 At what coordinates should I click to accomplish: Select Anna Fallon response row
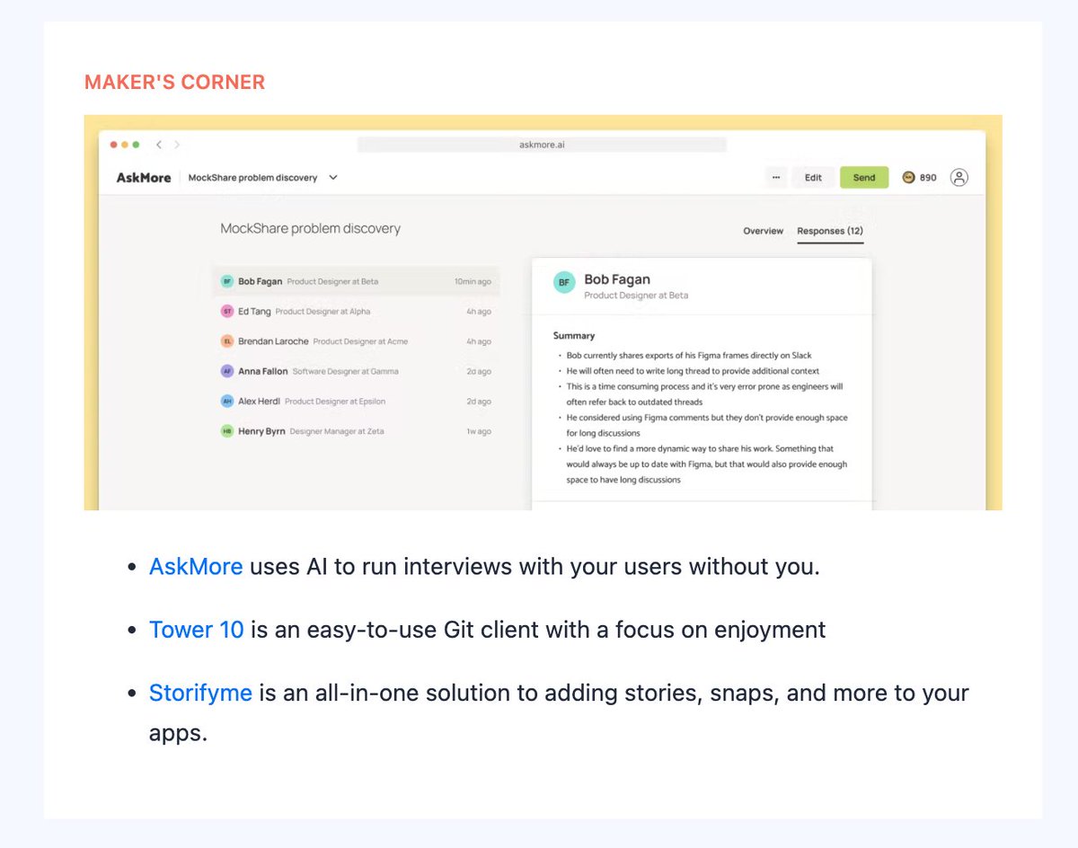point(356,371)
